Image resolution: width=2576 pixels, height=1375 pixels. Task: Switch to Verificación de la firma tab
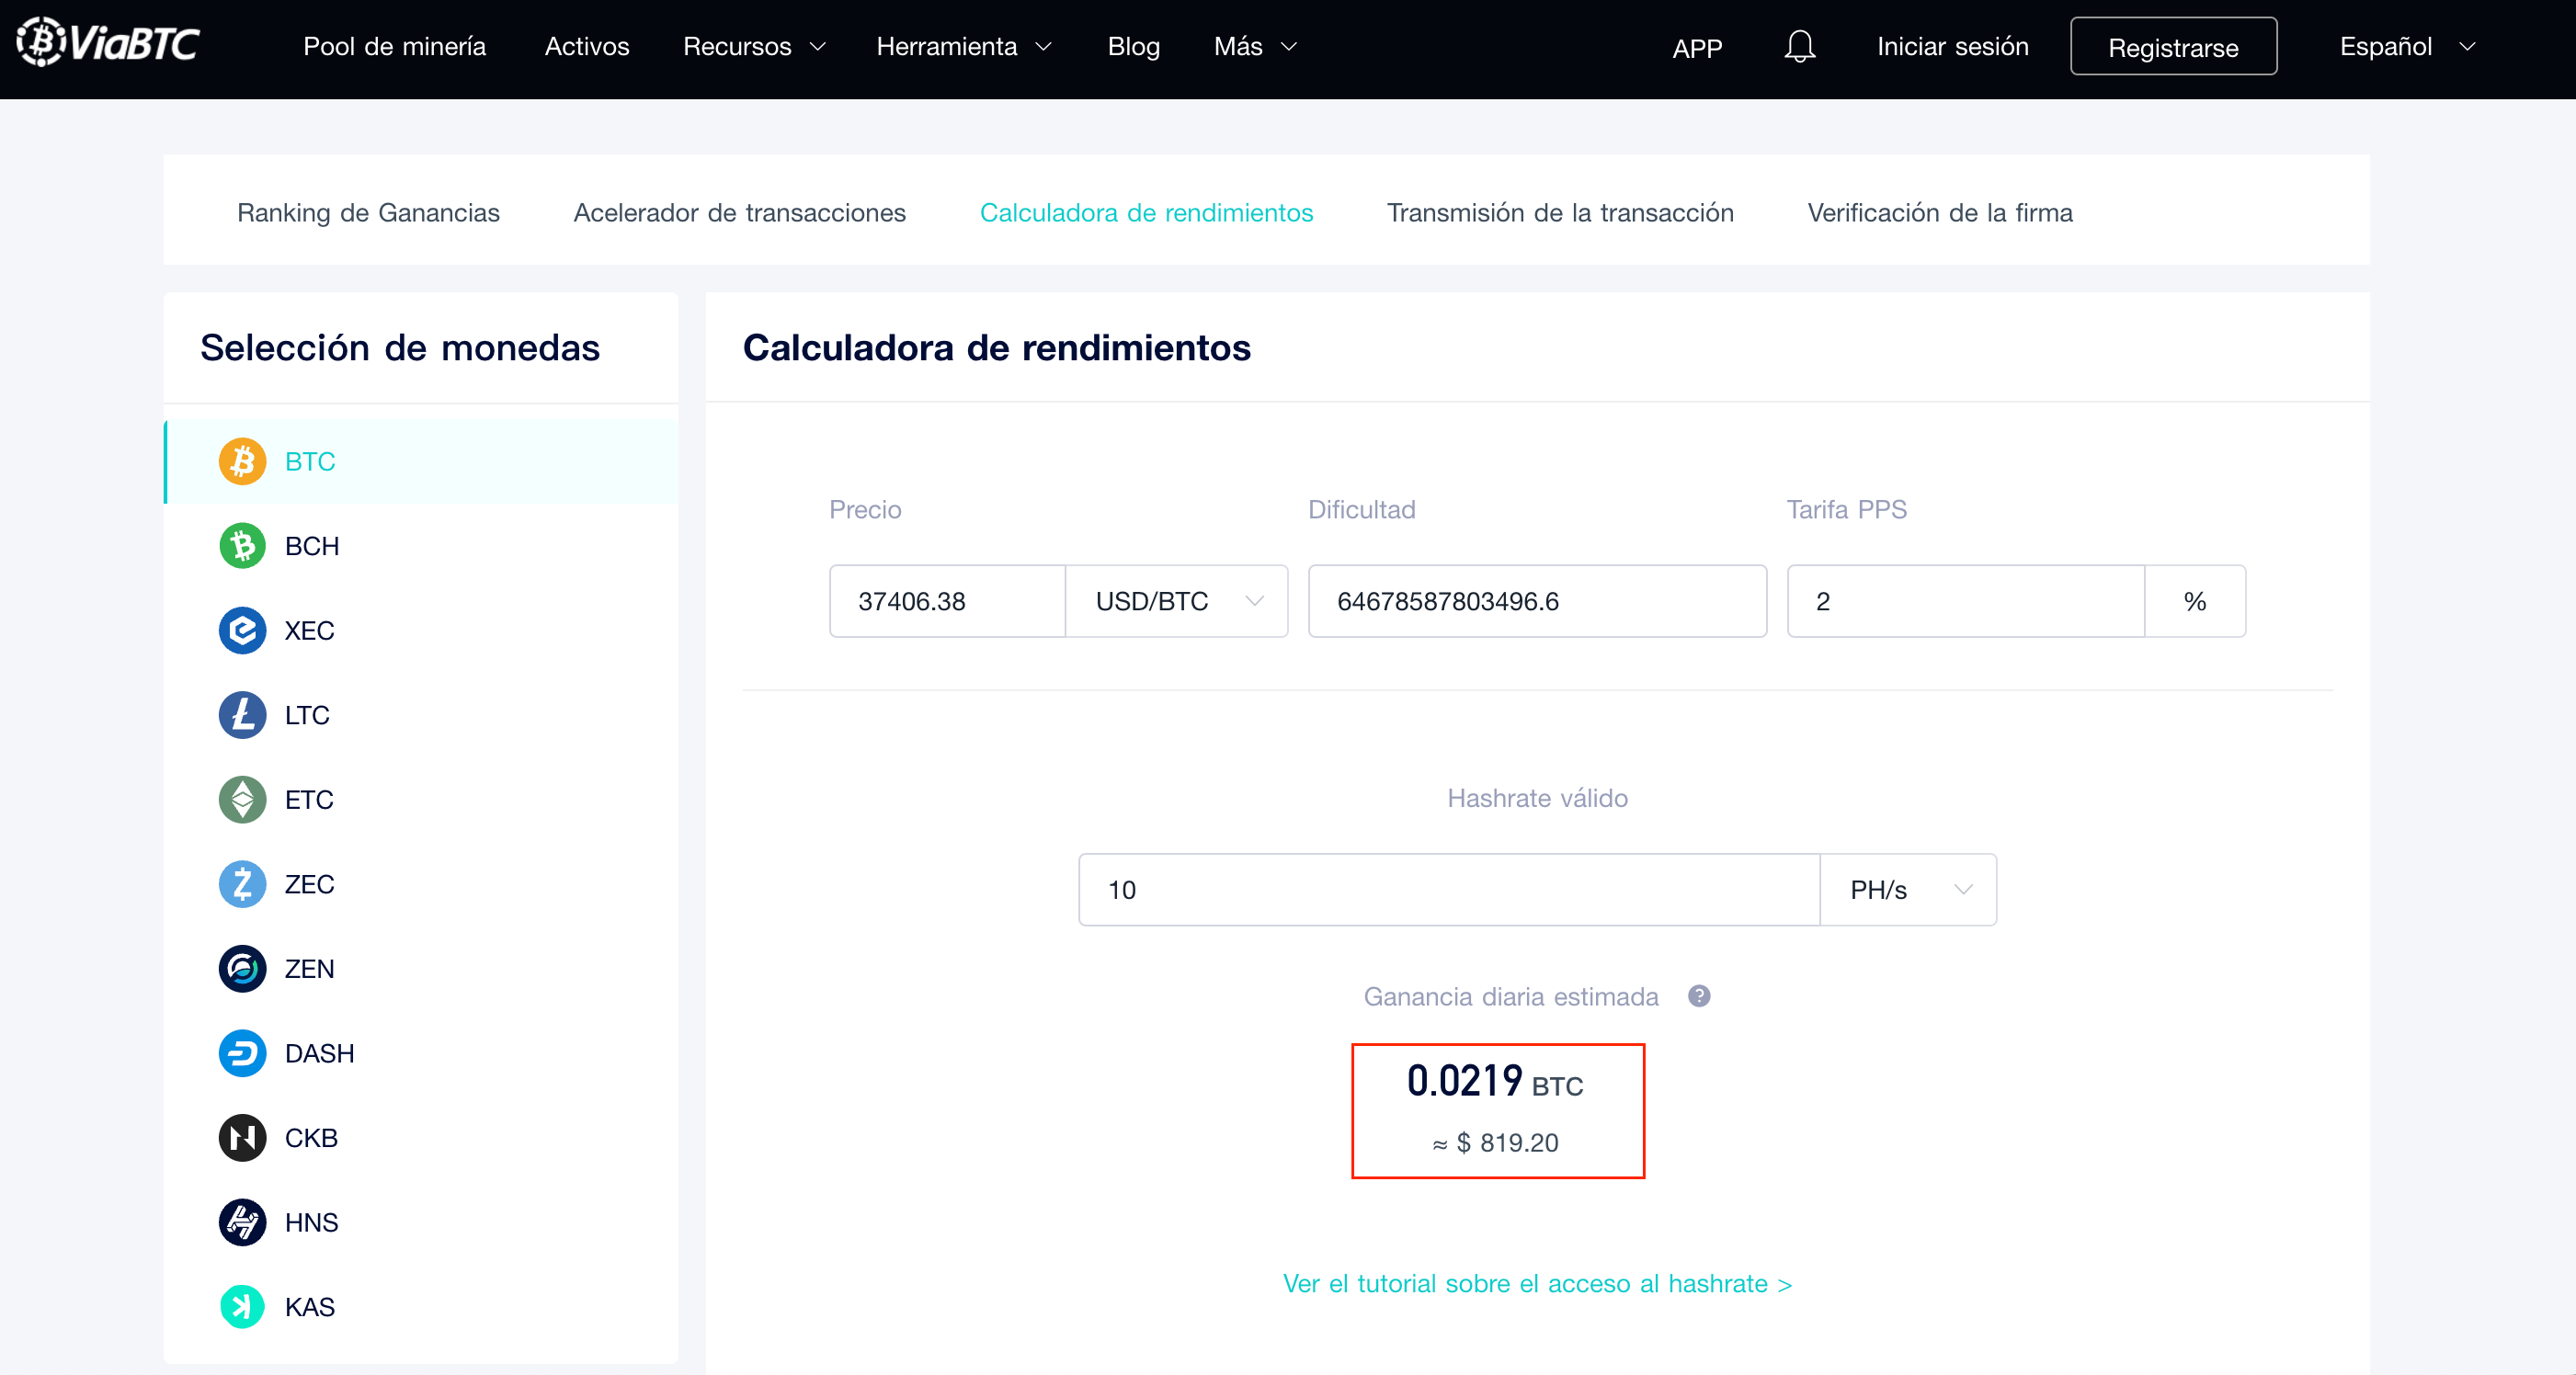coord(1940,212)
